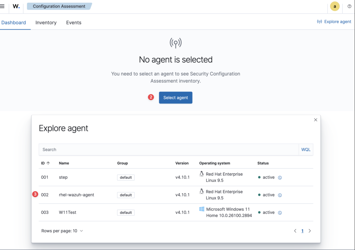Select the rhel-wazuh-agent name
Viewport: 355px width, 250px height.
tap(77, 195)
